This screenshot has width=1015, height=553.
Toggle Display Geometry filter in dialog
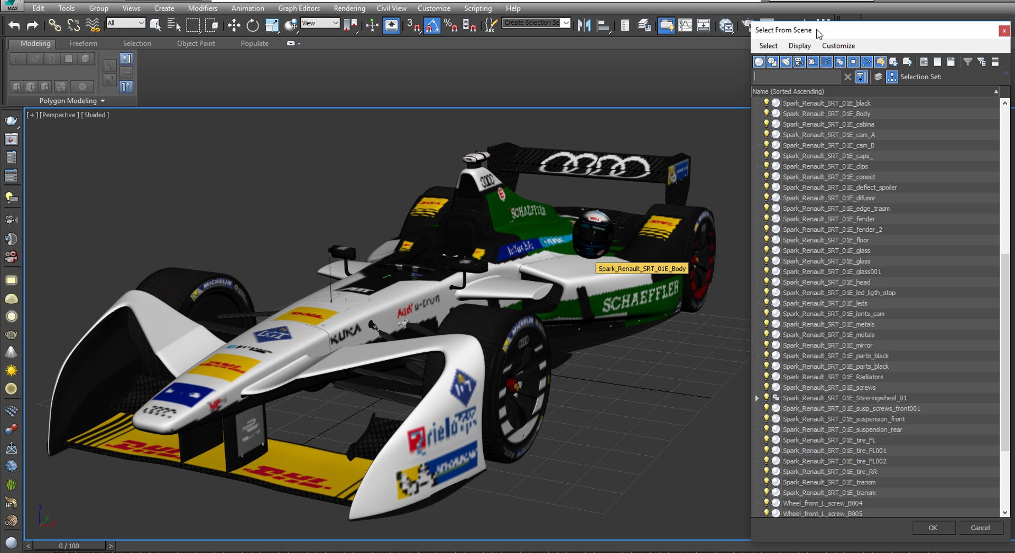tap(759, 62)
